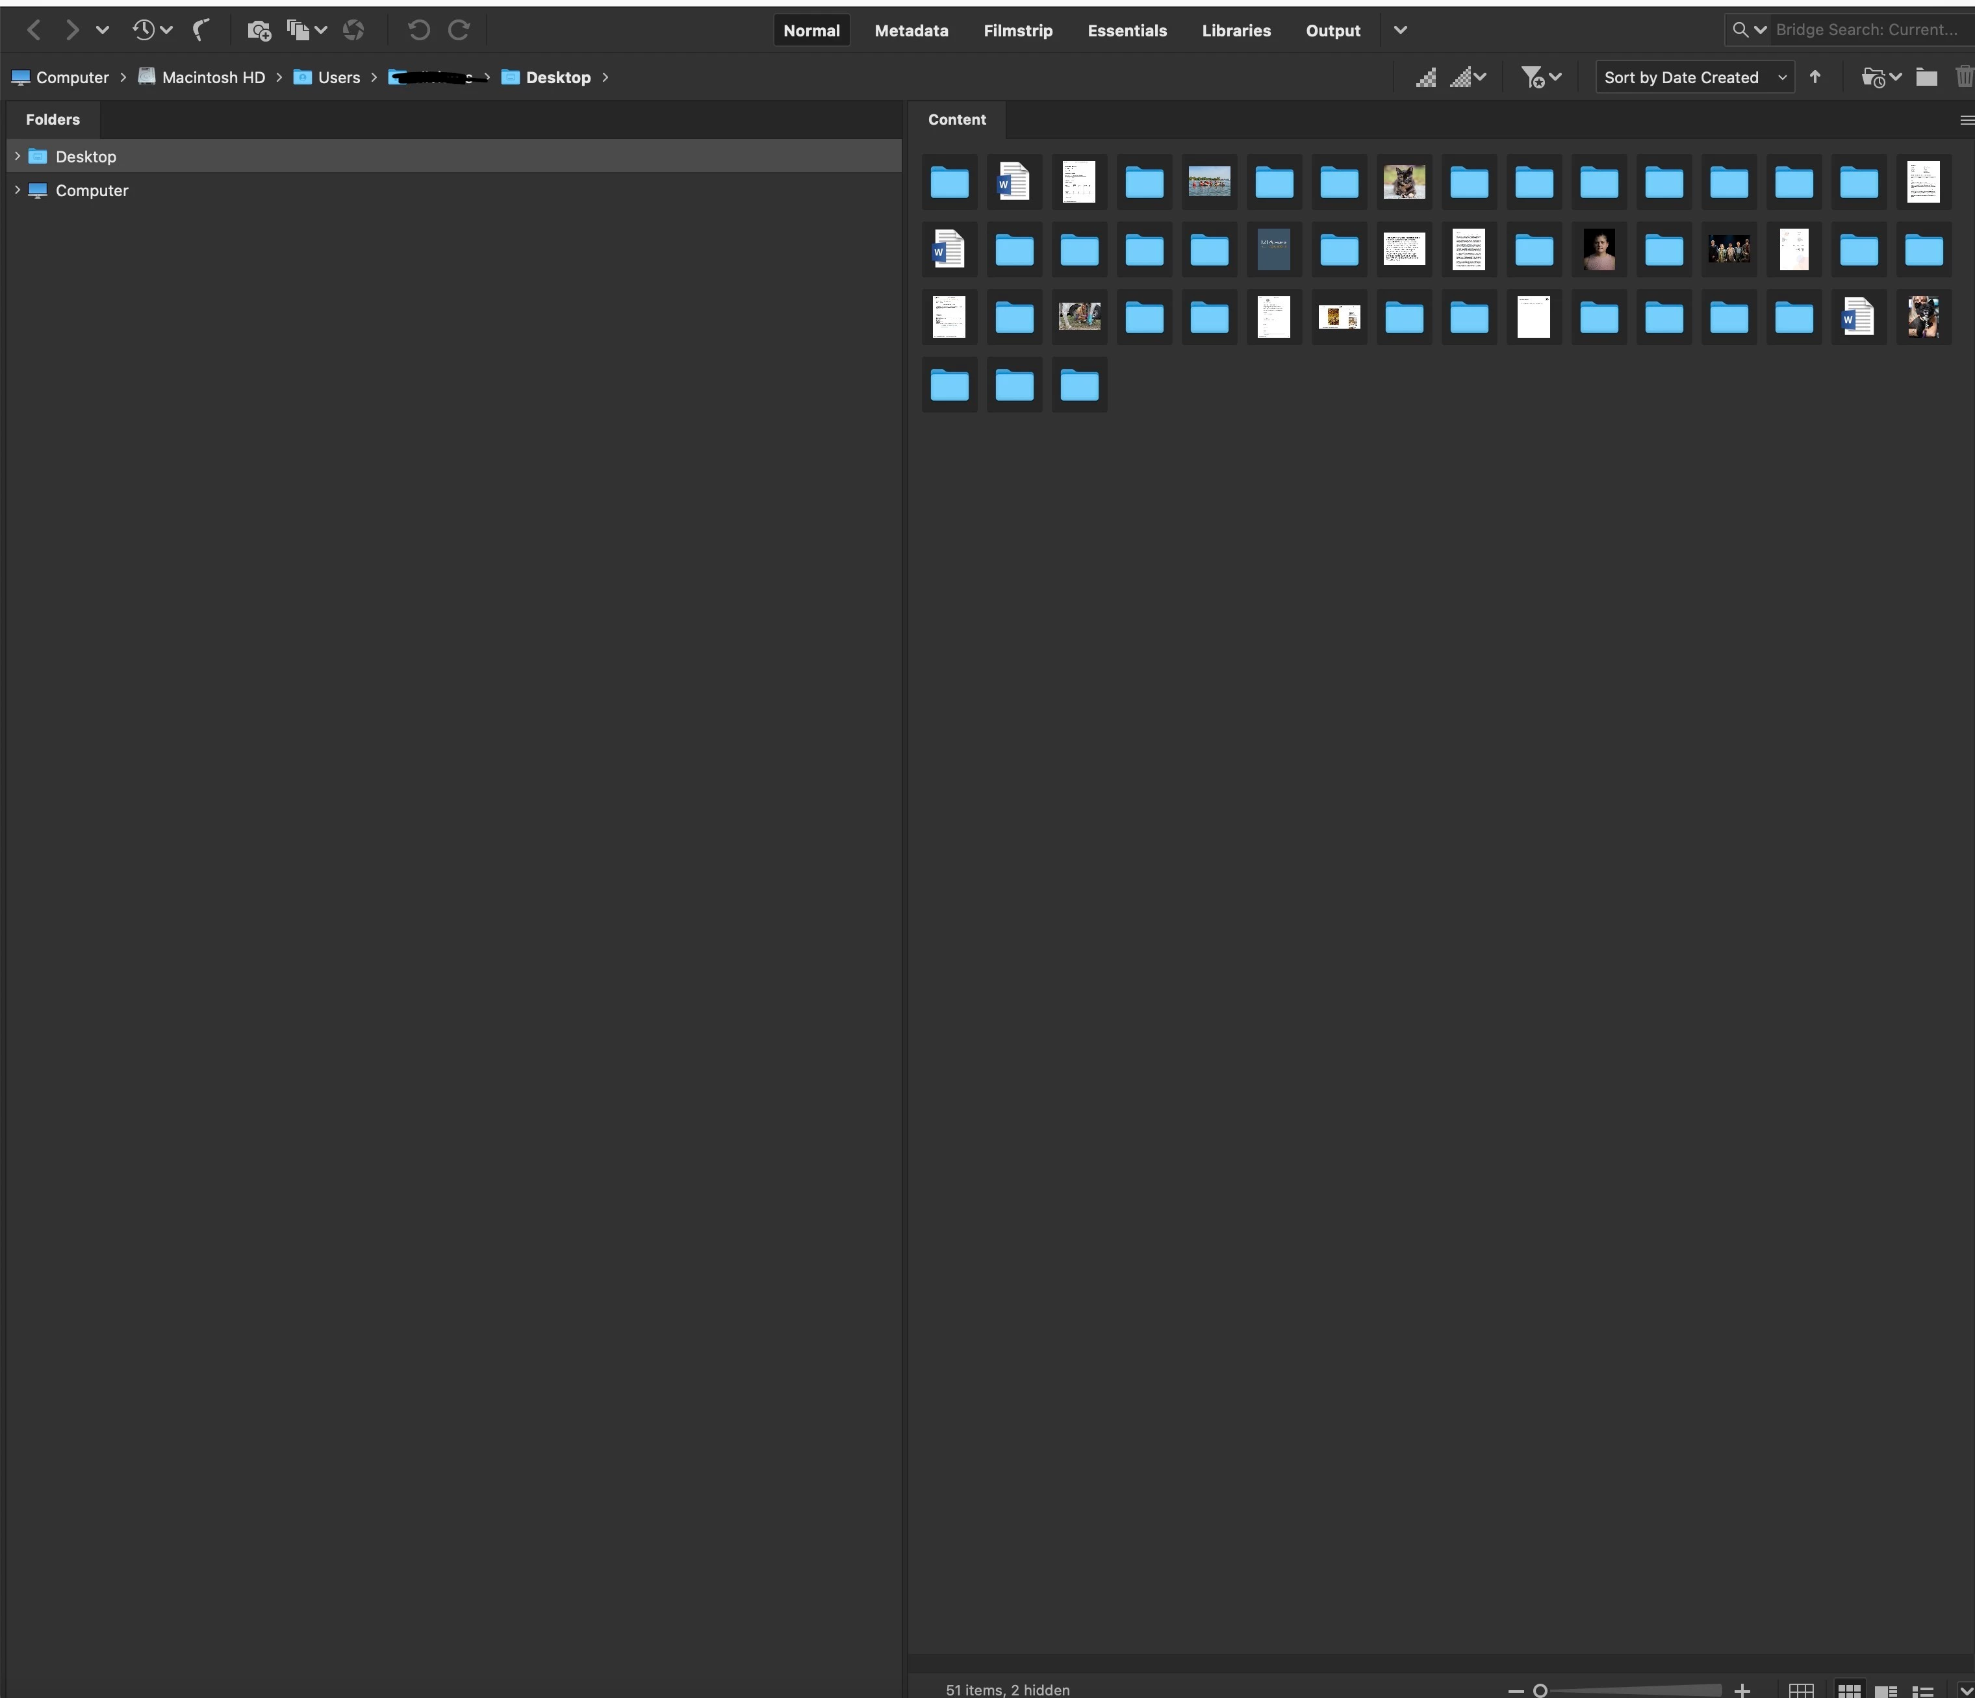Click the trash delete item icon
The height and width of the screenshot is (1698, 1975).
pos(1965,77)
